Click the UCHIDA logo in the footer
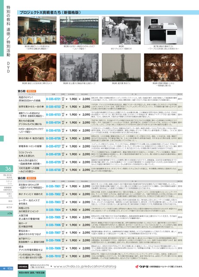The width and height of the screenshot is (199, 277). [x=23, y=267]
